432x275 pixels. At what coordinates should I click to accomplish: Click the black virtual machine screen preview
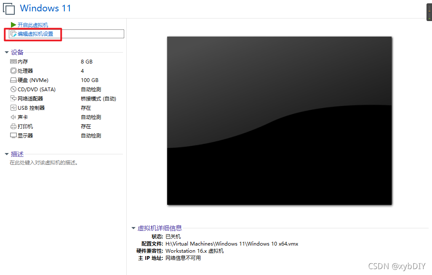[279, 121]
